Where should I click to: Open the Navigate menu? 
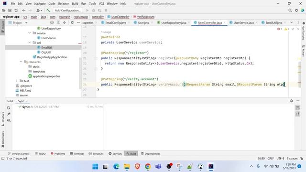click(x=40, y=4)
